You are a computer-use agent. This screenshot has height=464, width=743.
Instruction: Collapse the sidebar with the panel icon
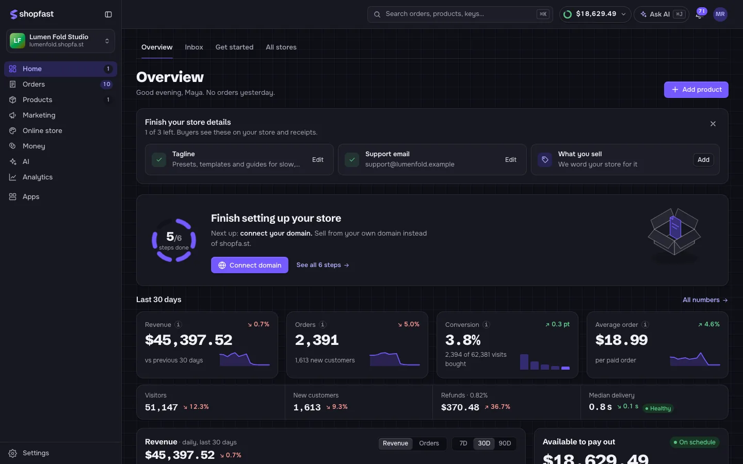point(108,14)
